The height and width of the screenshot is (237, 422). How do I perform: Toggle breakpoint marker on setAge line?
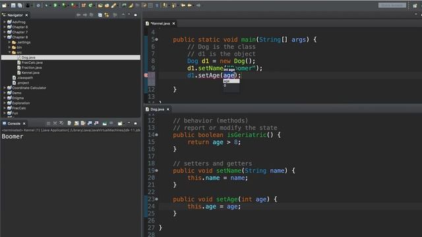146,75
